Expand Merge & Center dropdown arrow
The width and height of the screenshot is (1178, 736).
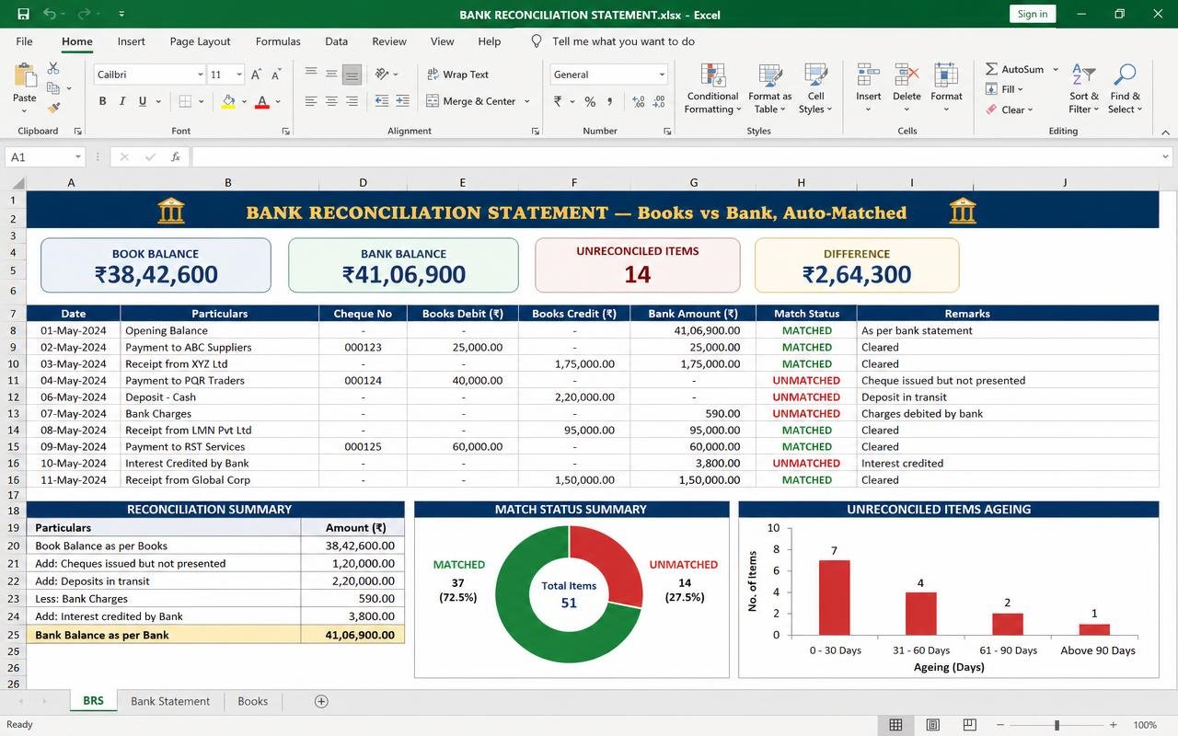click(x=527, y=101)
